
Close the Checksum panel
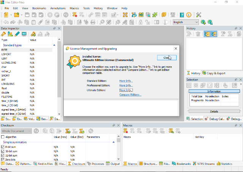click(118, 125)
